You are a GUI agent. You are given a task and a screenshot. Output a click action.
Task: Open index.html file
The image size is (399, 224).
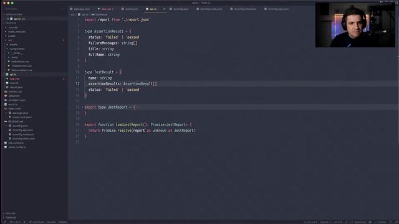coord(14,109)
